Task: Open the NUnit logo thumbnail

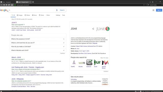Action: pyautogui.click(x=97, y=62)
